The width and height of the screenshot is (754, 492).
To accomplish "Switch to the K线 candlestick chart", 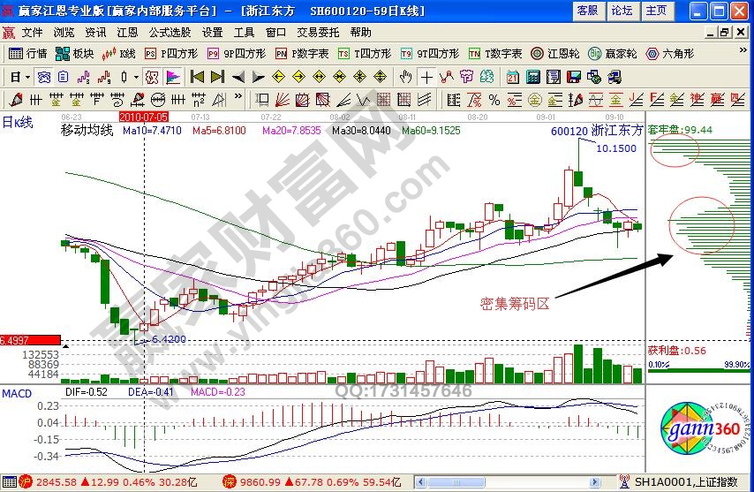I will [x=117, y=53].
